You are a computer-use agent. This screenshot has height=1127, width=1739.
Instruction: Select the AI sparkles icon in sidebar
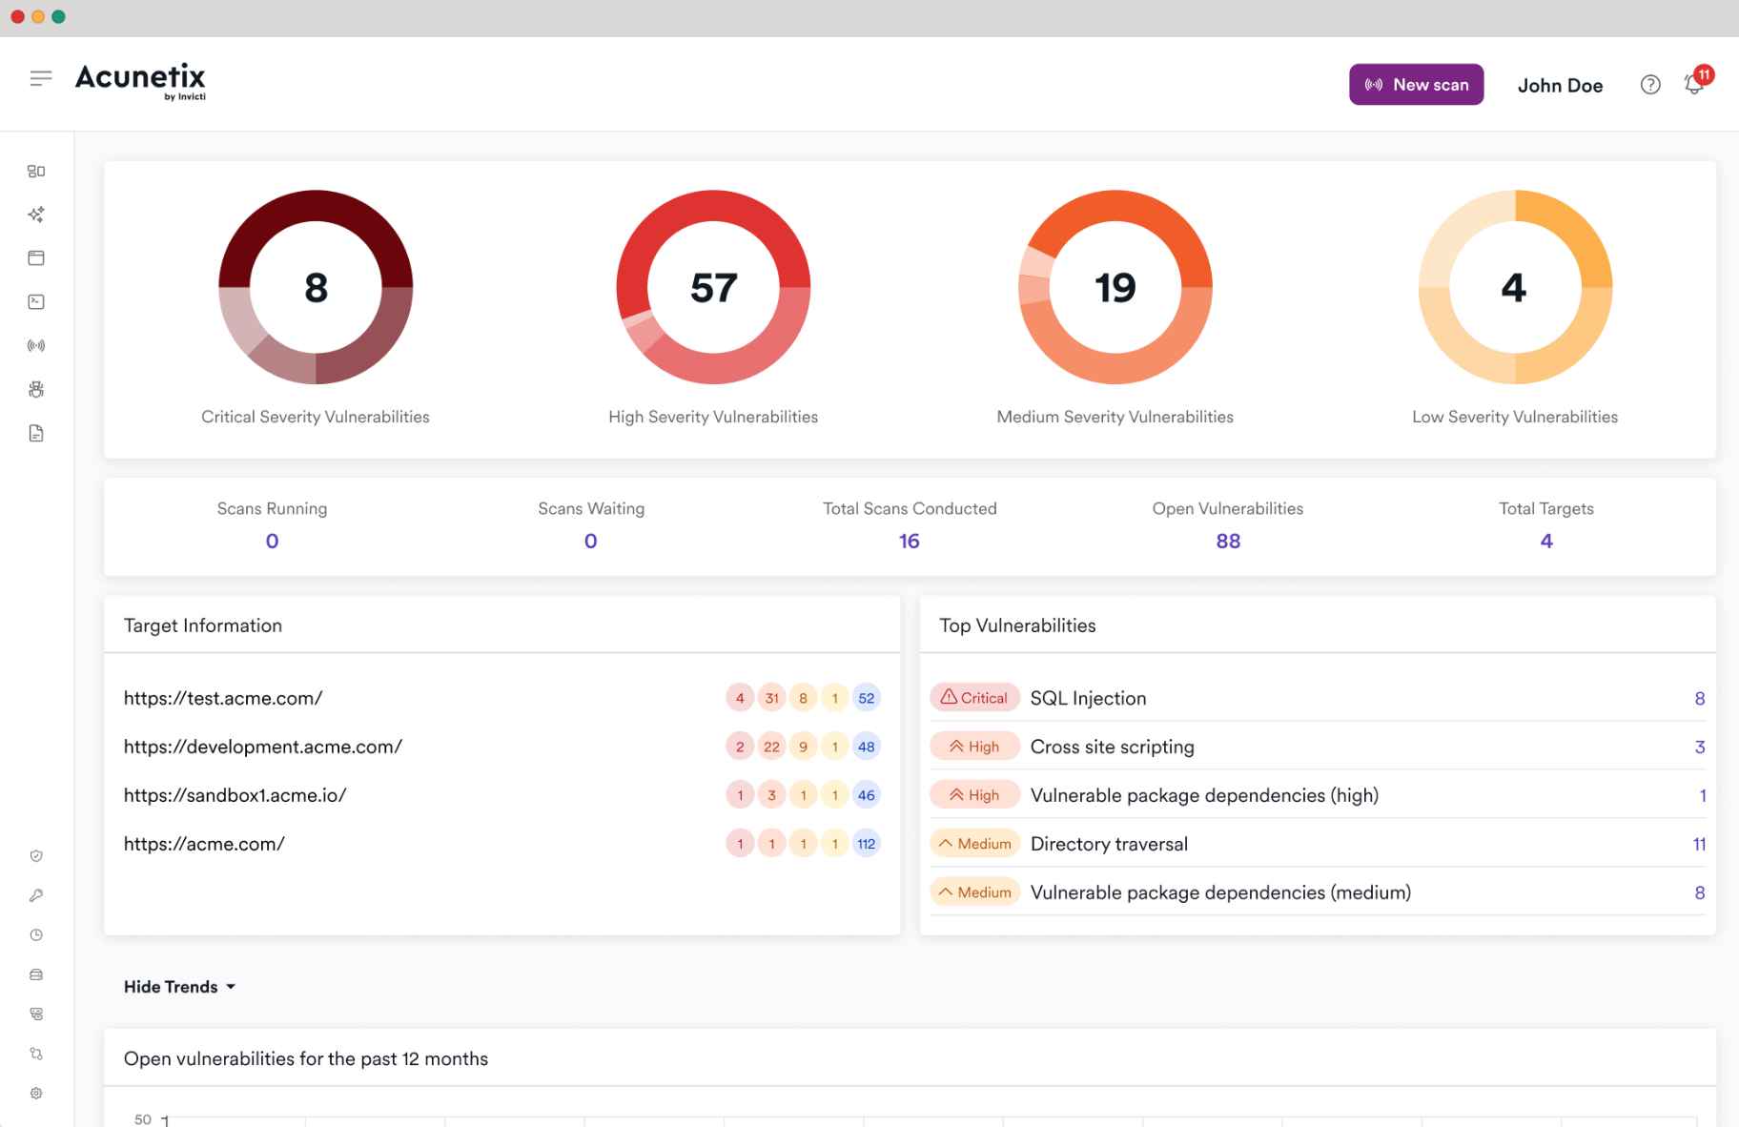coord(36,215)
